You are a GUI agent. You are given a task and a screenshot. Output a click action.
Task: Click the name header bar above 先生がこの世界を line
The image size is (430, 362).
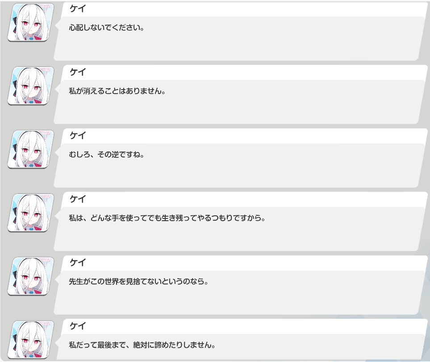[244, 263]
